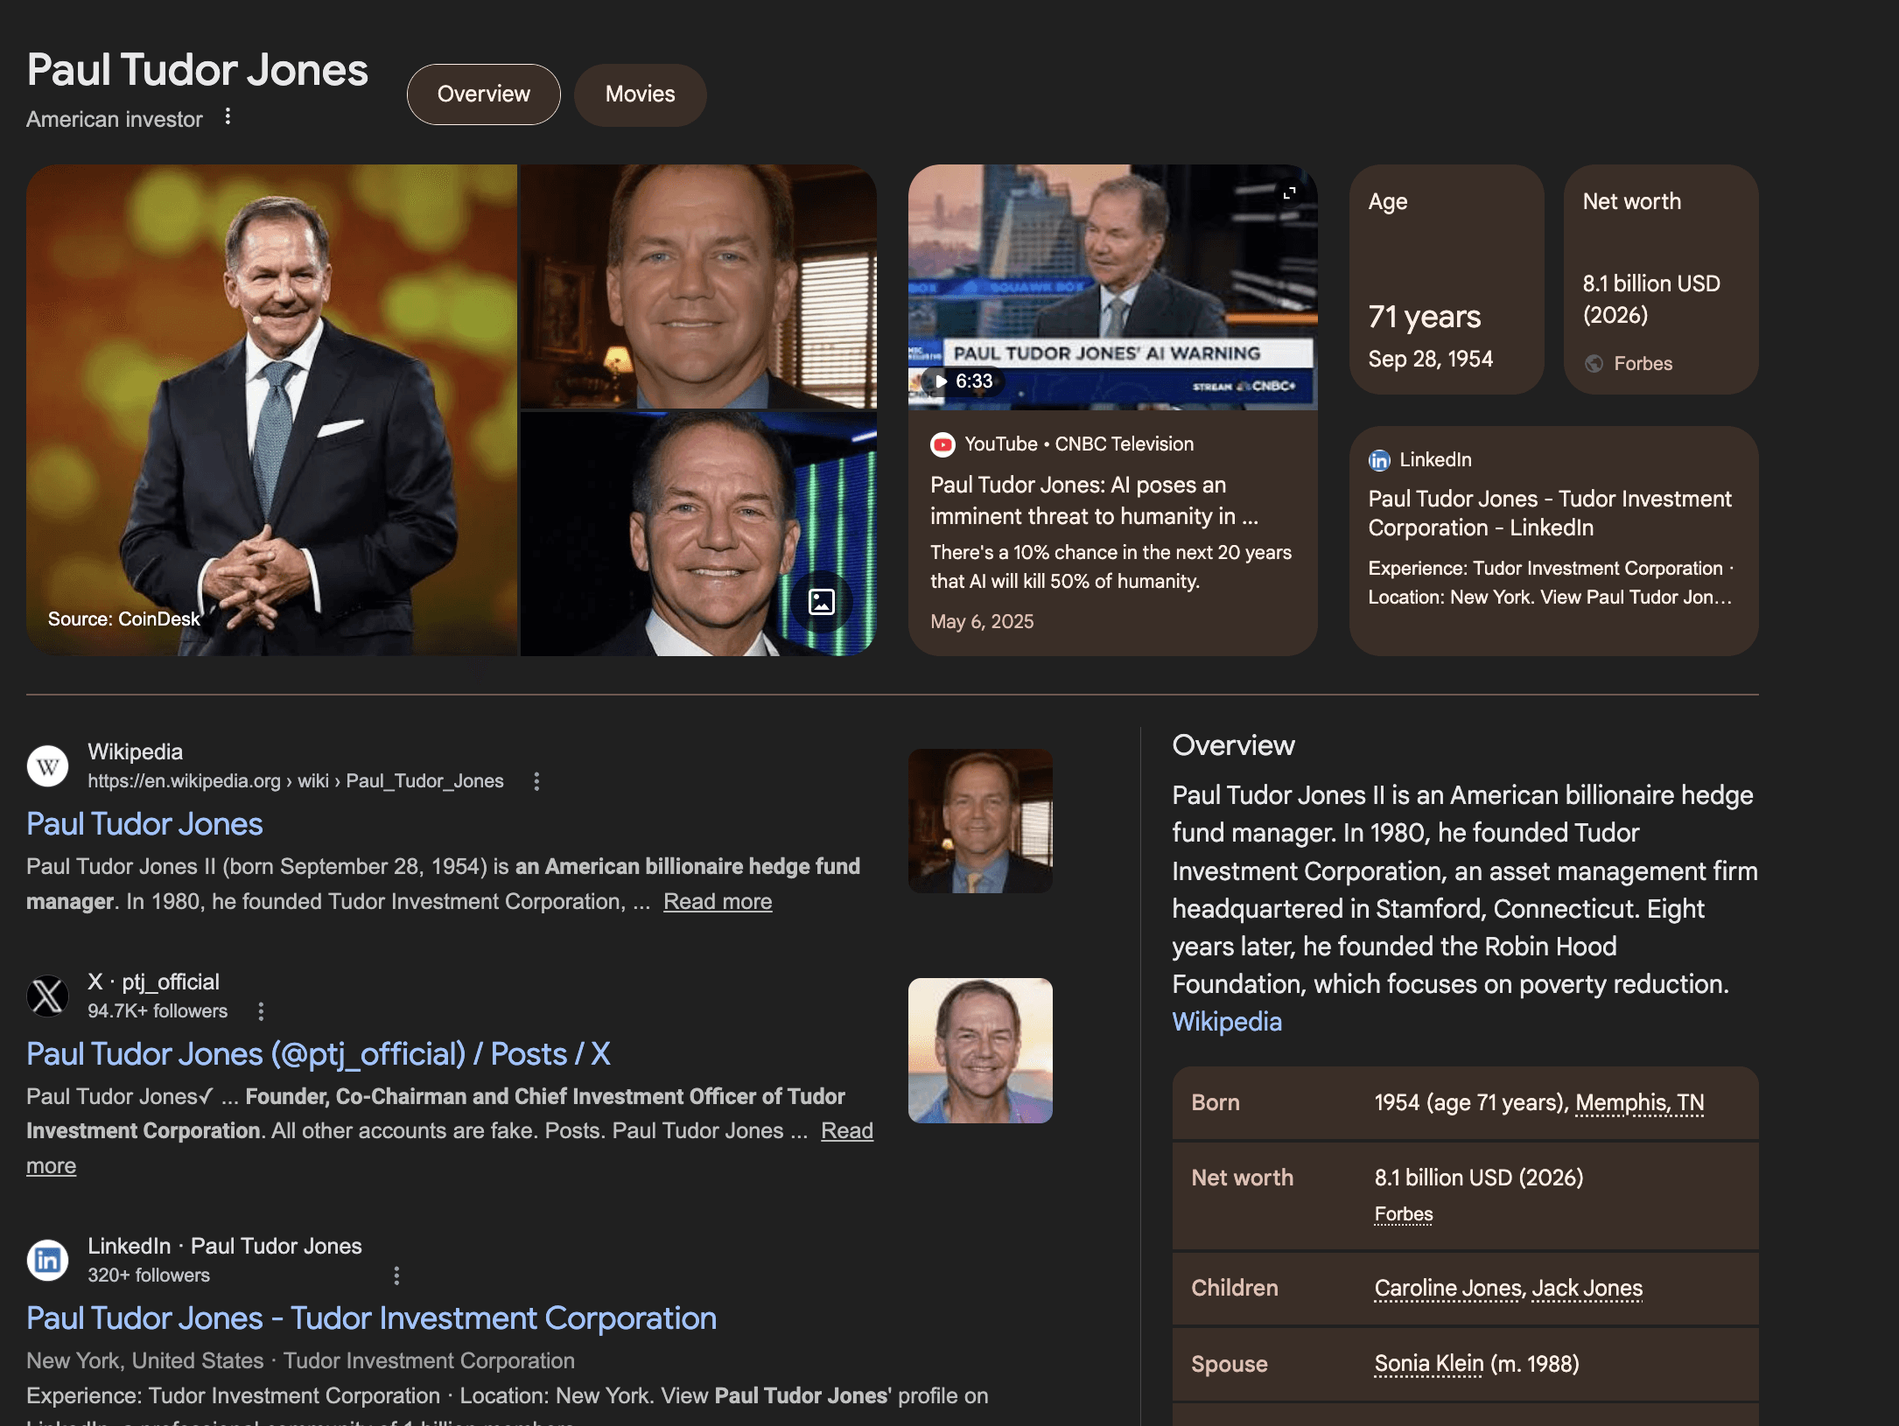Image resolution: width=1899 pixels, height=1426 pixels.
Task: Open the Paul Tudor Jones Wikipedia result title
Action: 144,824
